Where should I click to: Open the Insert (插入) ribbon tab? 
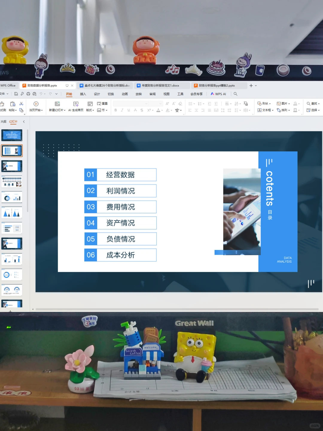(83, 94)
